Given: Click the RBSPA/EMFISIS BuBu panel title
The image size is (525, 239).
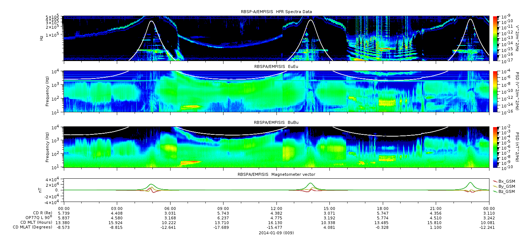Looking at the screenshot, I should 276,123.
